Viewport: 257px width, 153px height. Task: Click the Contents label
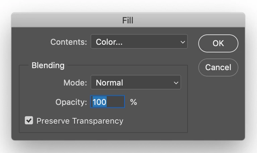coord(68,42)
